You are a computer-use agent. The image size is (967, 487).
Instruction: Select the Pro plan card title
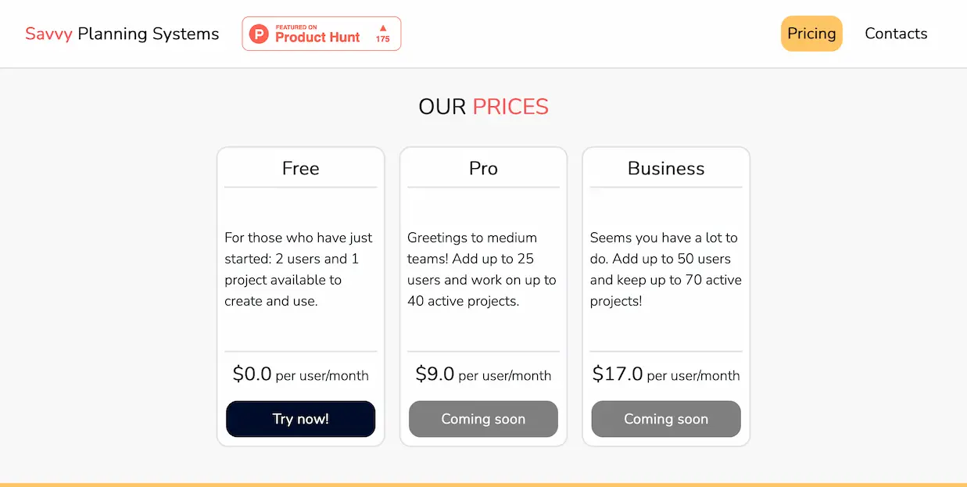tap(483, 168)
